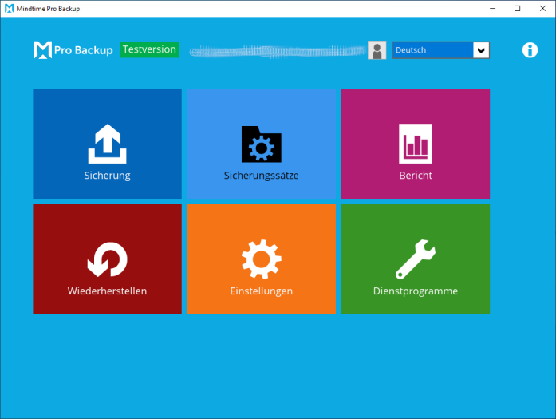556x419 pixels.
Task: Click the upload arrow icon on Sicherung tile
Action: pyautogui.click(x=107, y=145)
